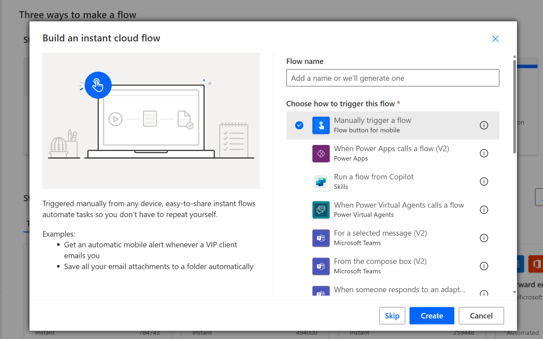
Task: Click the Power Apps trigger icon
Action: [321, 153]
